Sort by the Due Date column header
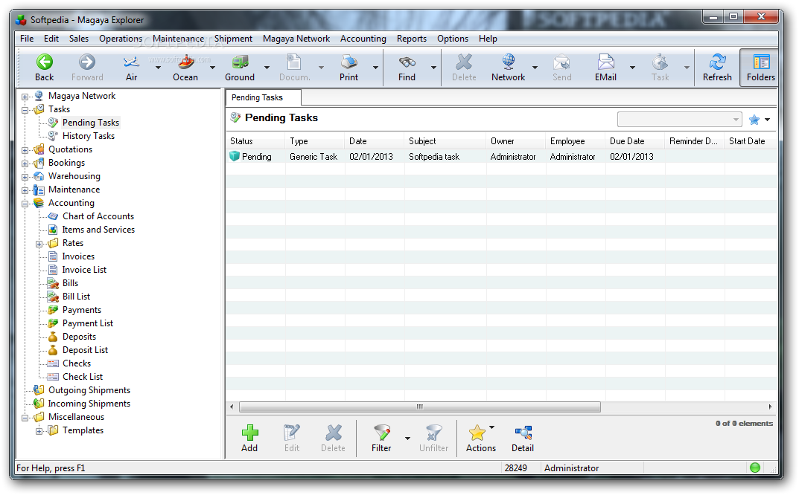The image size is (799, 495). [x=635, y=141]
